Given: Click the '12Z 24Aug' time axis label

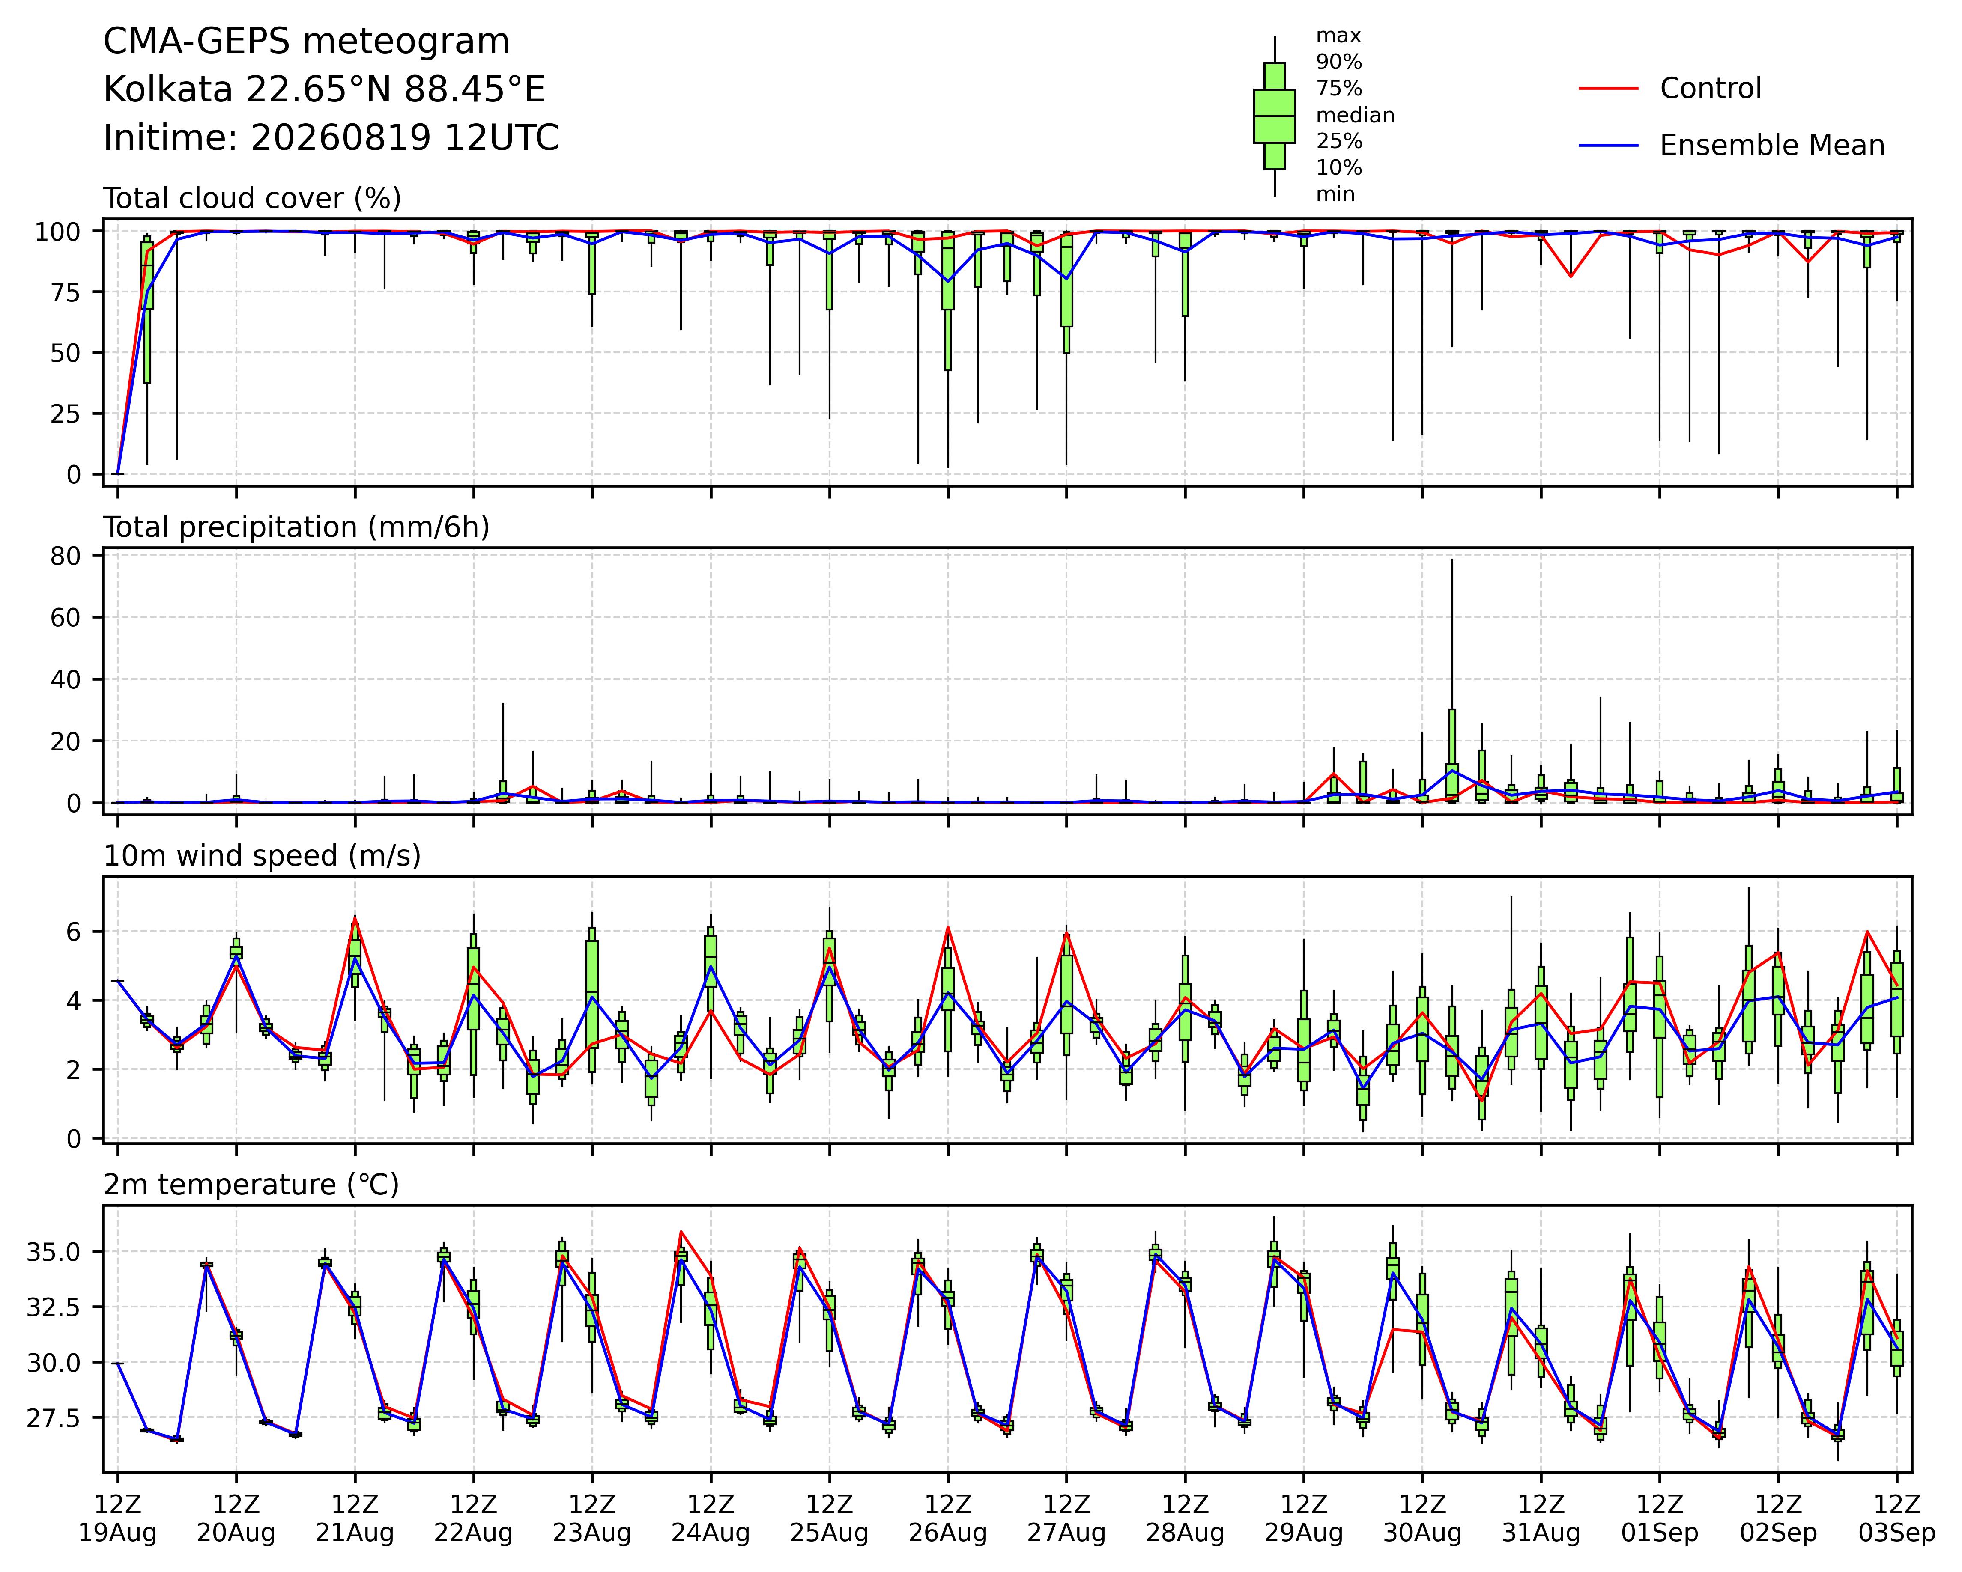Looking at the screenshot, I should (711, 1518).
